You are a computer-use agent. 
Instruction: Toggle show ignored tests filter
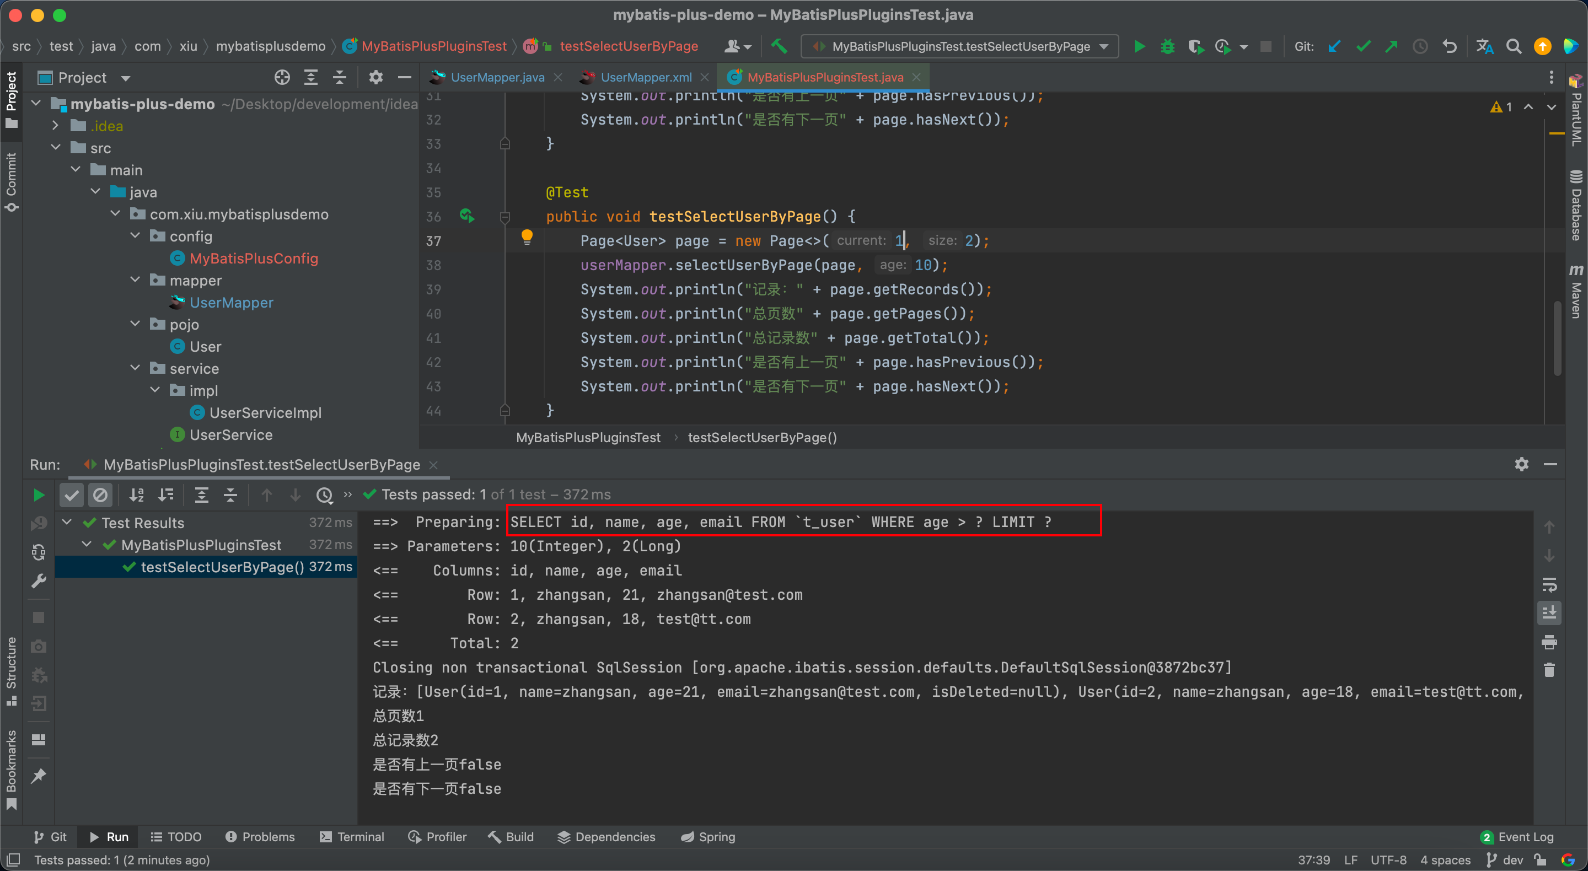coord(100,495)
